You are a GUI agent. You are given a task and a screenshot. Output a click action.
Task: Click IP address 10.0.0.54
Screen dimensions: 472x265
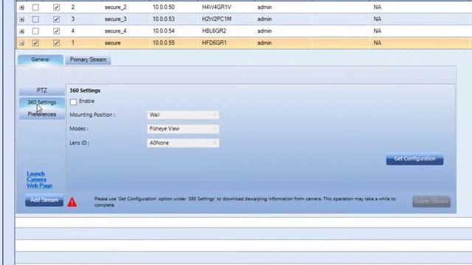click(164, 31)
